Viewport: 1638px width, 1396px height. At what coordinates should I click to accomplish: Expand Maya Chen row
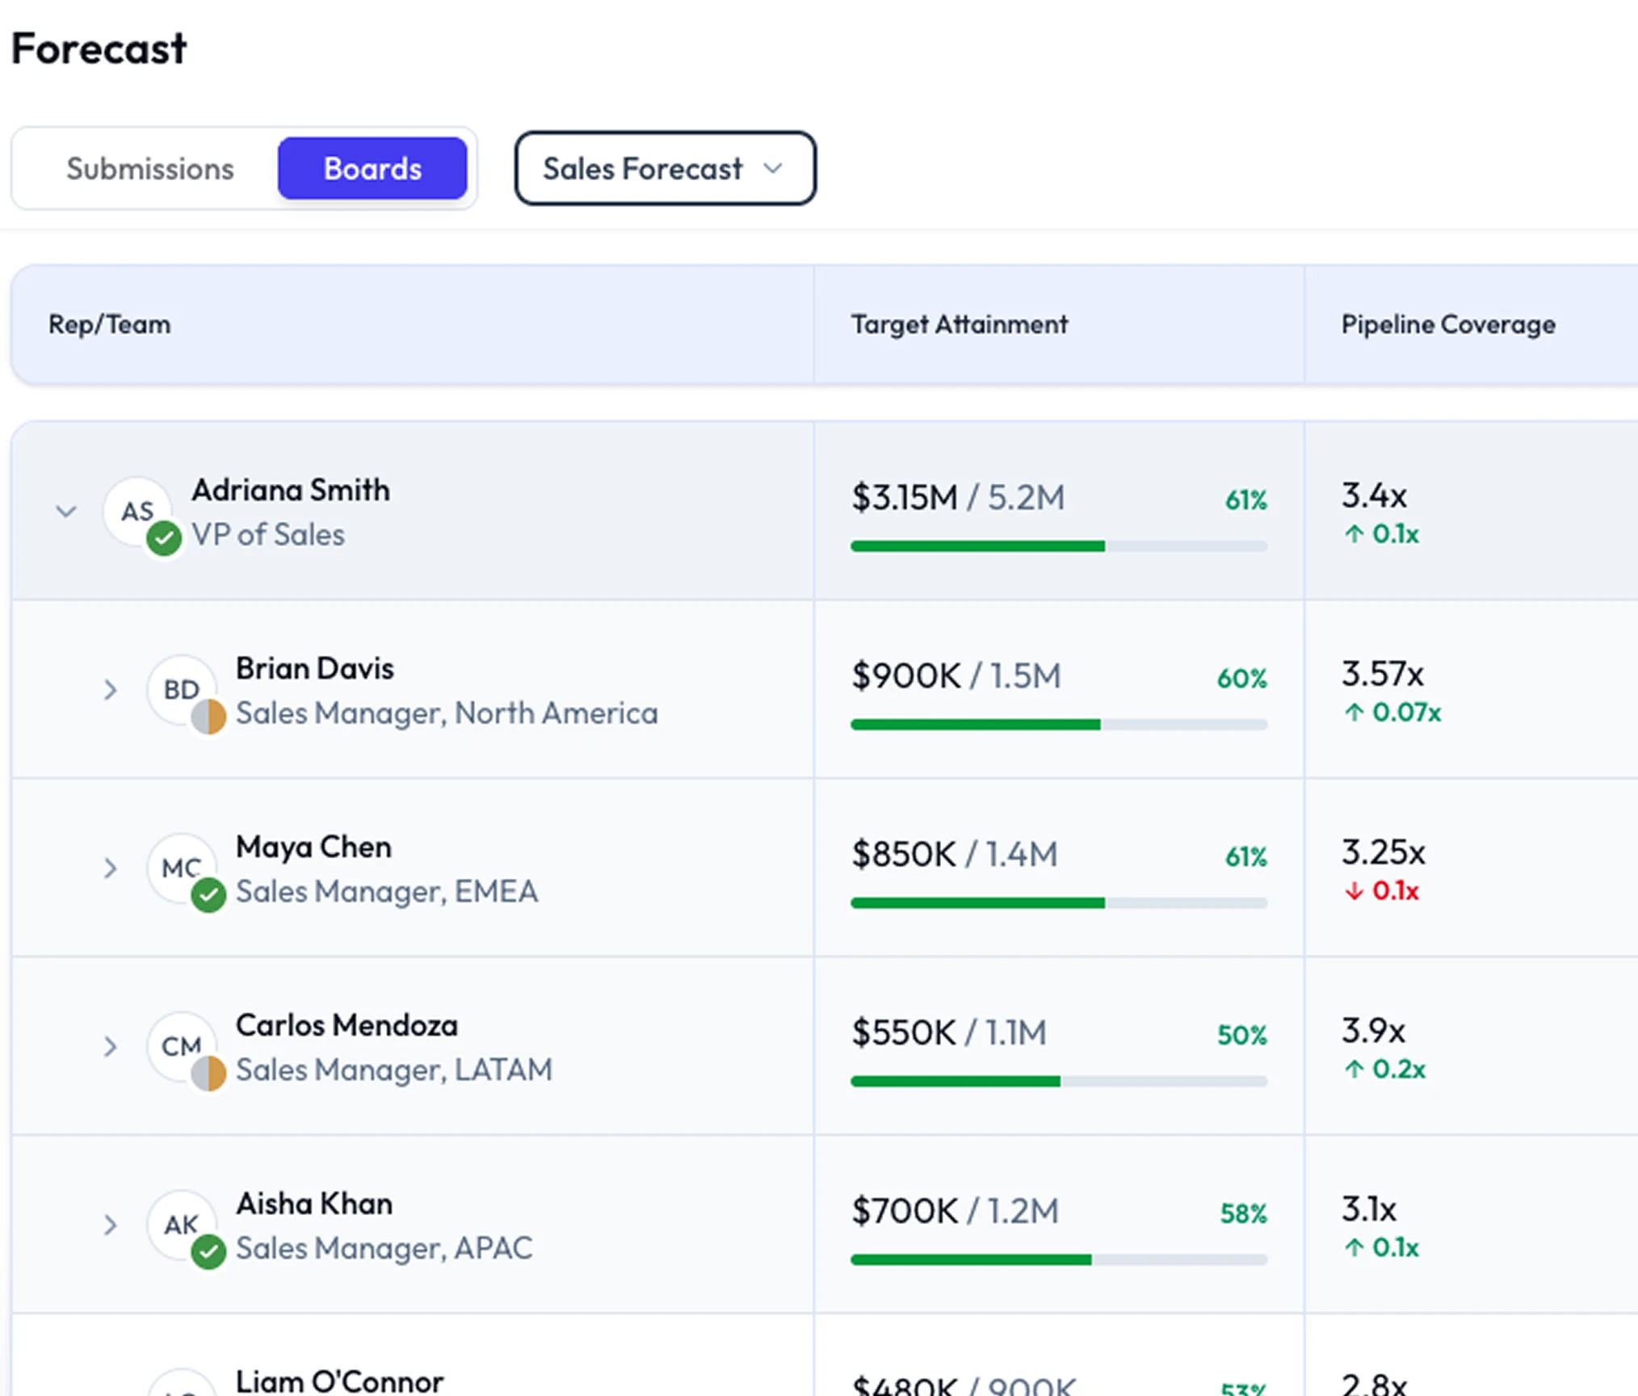(x=111, y=868)
